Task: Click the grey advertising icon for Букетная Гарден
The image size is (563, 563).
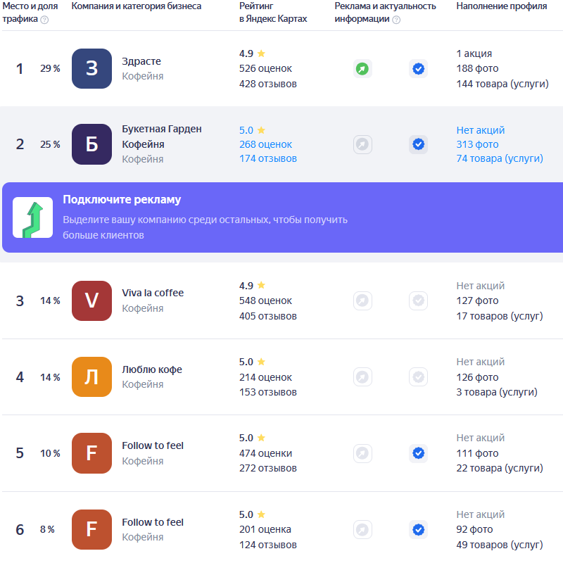Action: point(362,144)
